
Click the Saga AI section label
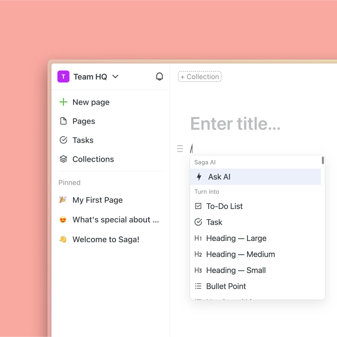205,162
